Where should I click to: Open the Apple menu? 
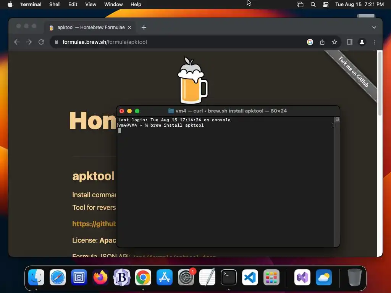click(x=10, y=4)
